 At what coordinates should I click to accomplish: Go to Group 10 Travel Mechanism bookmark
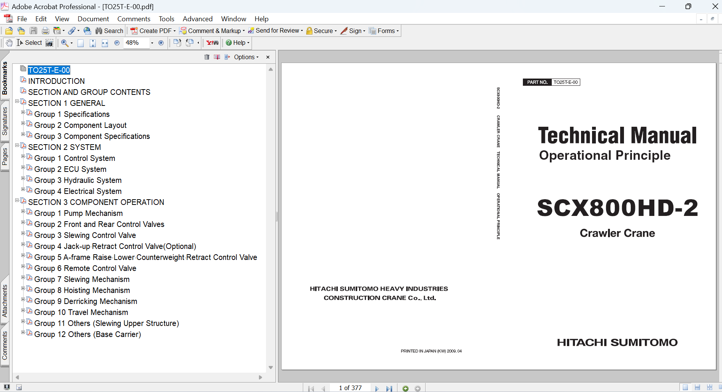(81, 312)
